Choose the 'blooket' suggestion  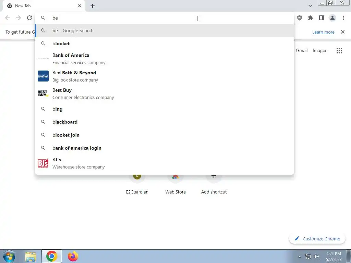[165, 43]
